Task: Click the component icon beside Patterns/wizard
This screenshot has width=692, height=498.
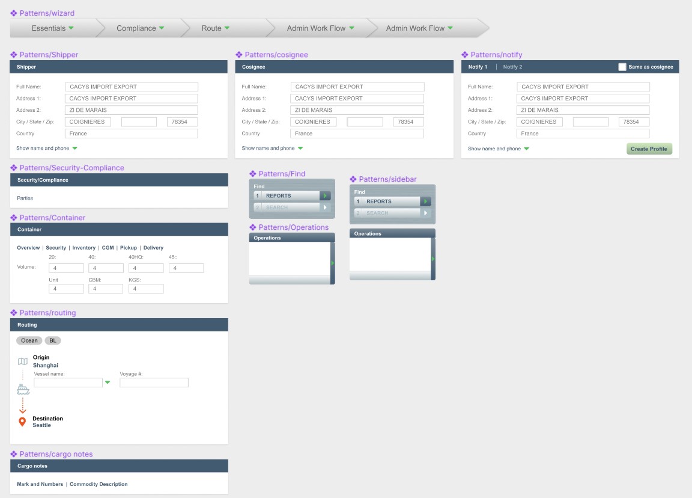Action: point(14,13)
